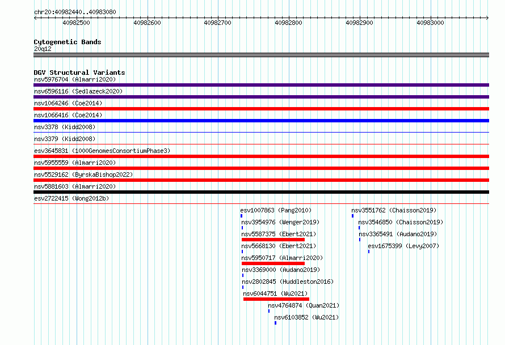The height and width of the screenshot is (345, 505).
Task: Open the nsv4764874 (Quan2021) label
Action: click(x=304, y=305)
